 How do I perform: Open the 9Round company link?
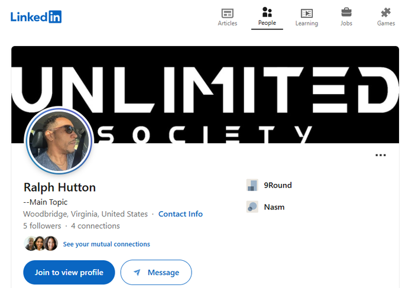coord(277,185)
